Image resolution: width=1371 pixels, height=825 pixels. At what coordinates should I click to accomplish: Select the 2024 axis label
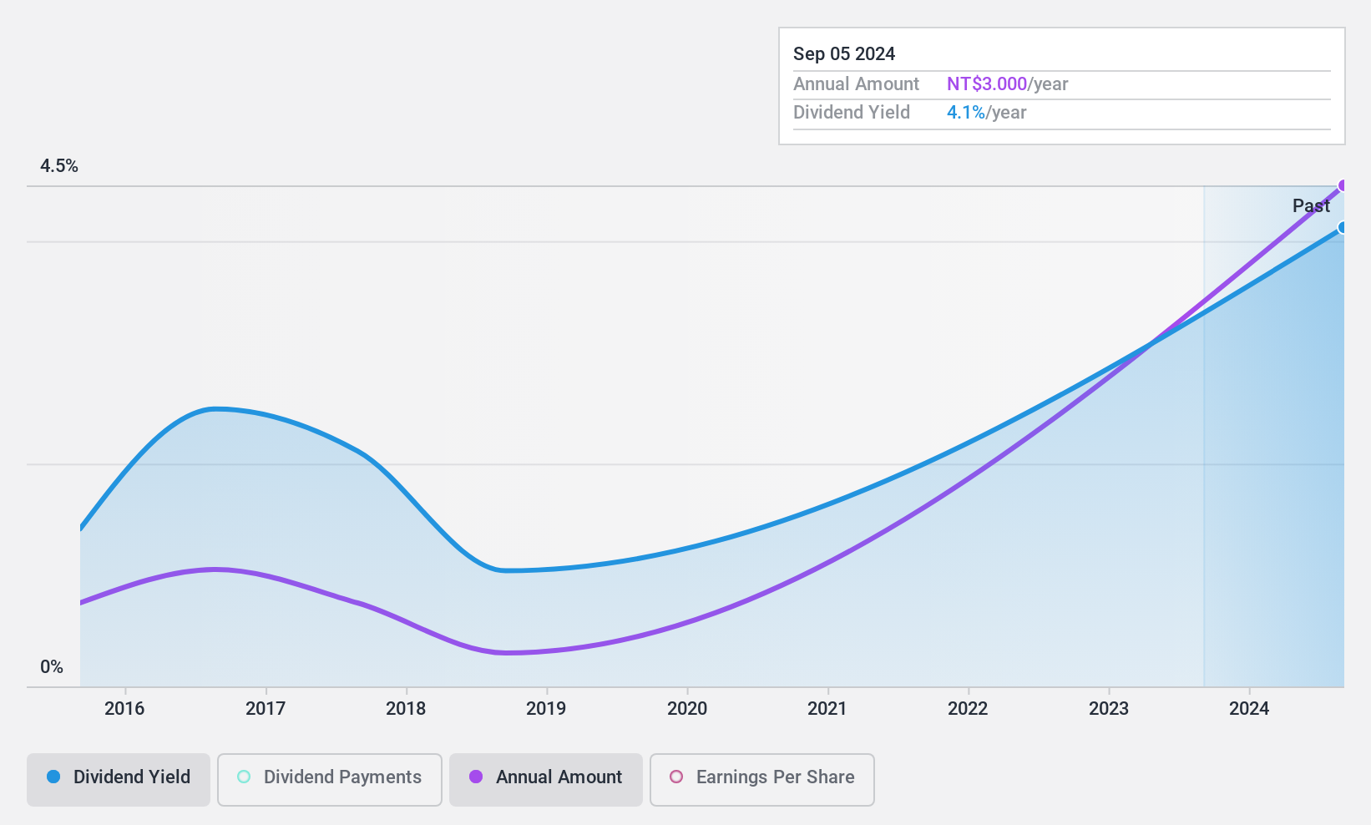(1249, 709)
